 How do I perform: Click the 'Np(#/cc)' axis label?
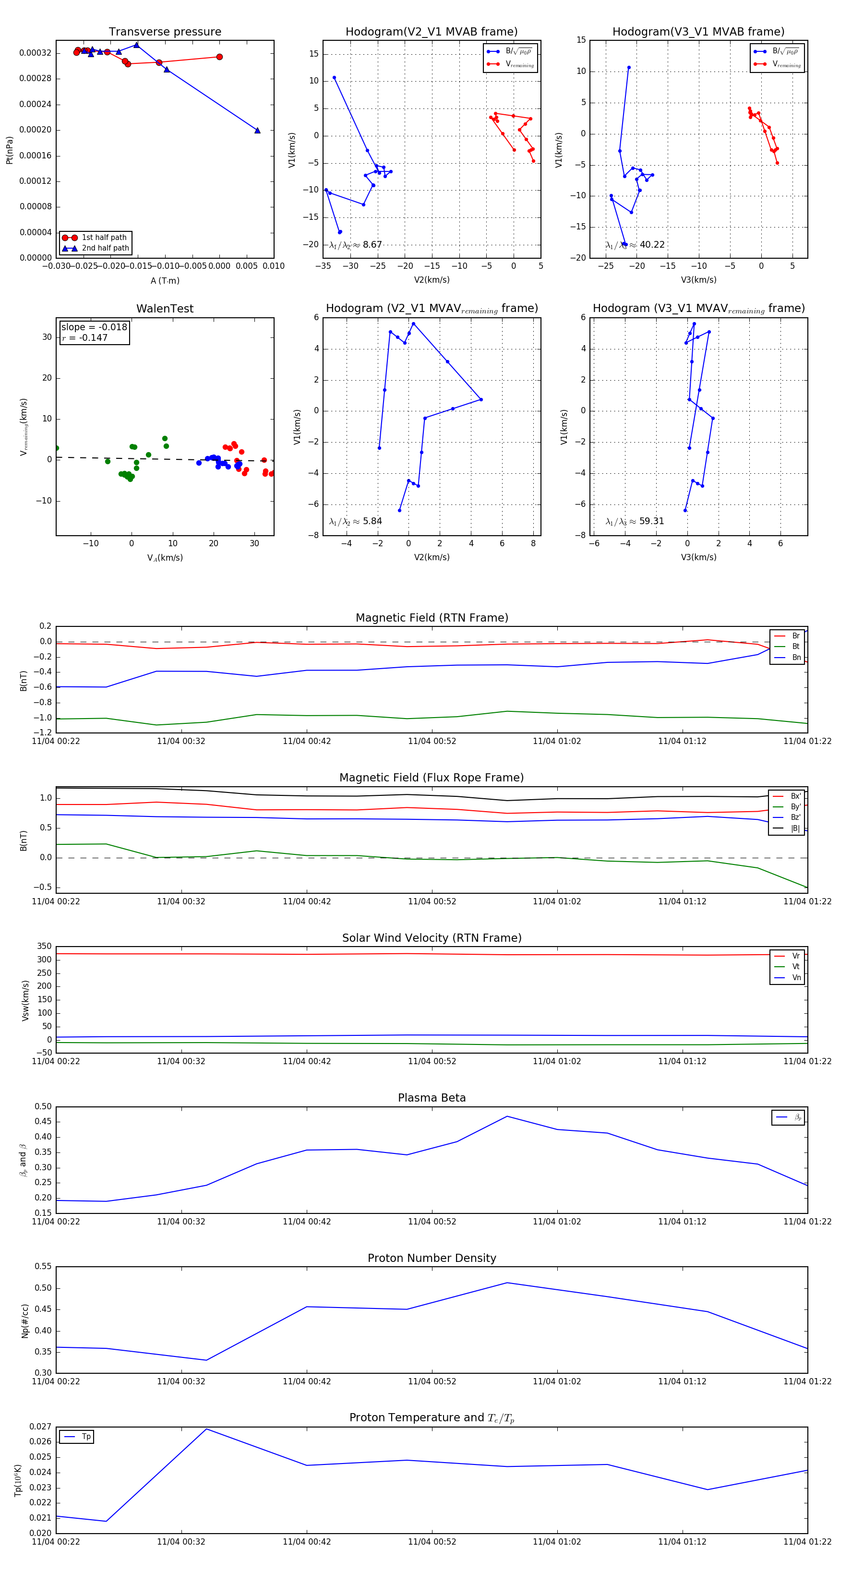tap(25, 1320)
